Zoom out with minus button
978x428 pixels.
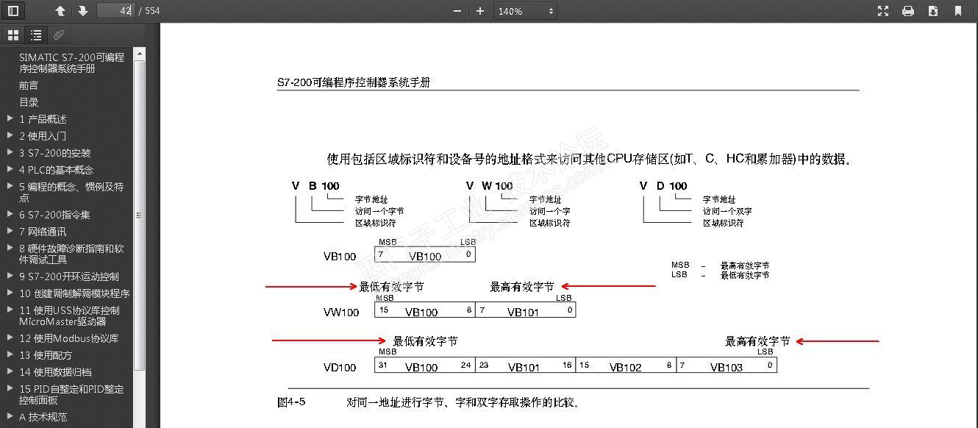(457, 11)
